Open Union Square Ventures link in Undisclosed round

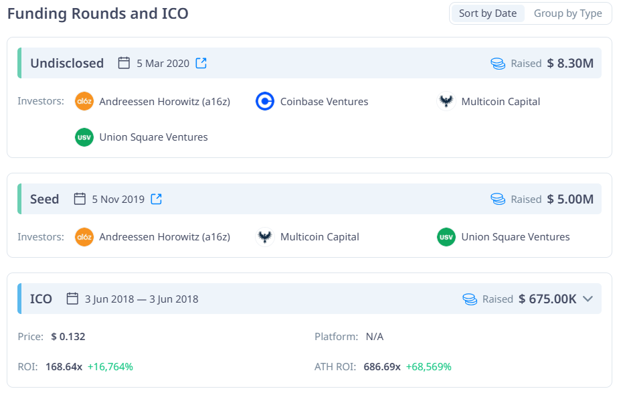pos(153,137)
